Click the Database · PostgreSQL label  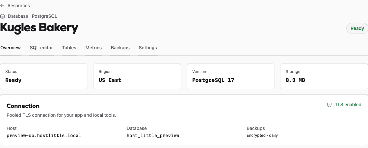[x=32, y=16]
